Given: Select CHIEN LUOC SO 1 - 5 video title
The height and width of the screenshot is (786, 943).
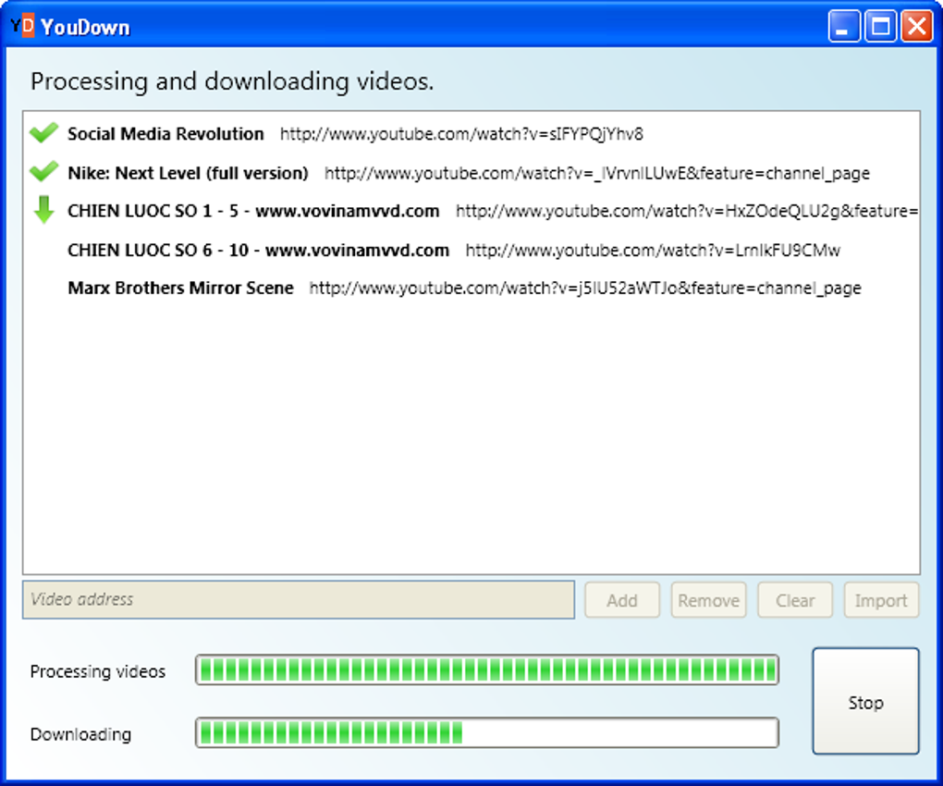Looking at the screenshot, I should tap(254, 211).
